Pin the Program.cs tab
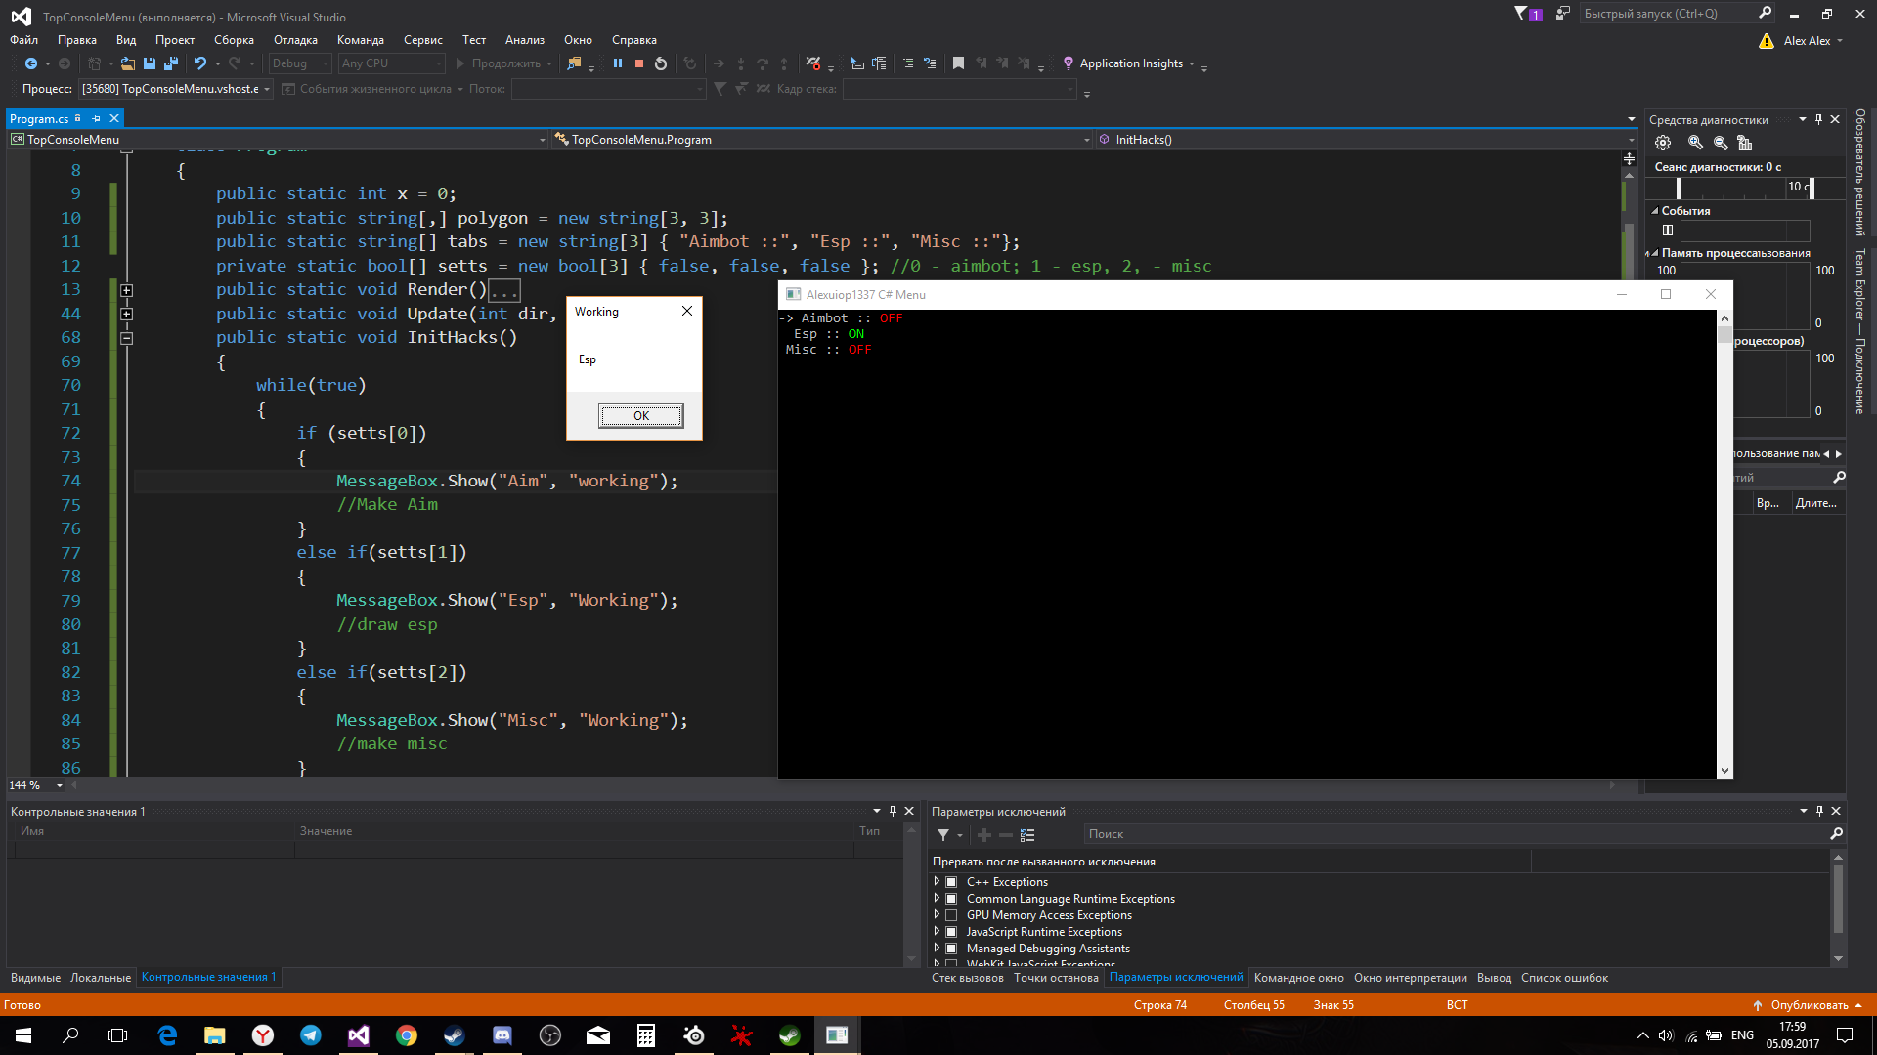 tap(96, 118)
